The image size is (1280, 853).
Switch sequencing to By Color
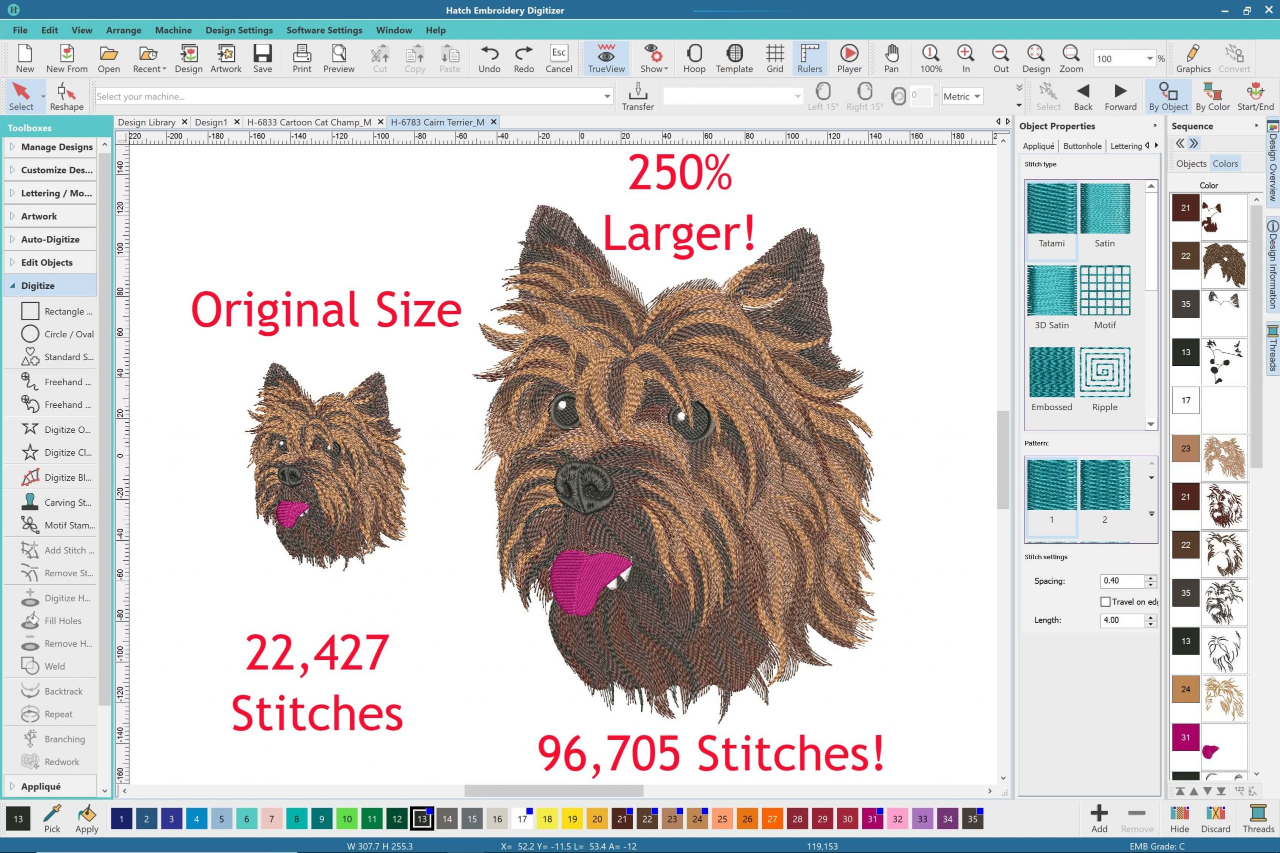pos(1212,96)
